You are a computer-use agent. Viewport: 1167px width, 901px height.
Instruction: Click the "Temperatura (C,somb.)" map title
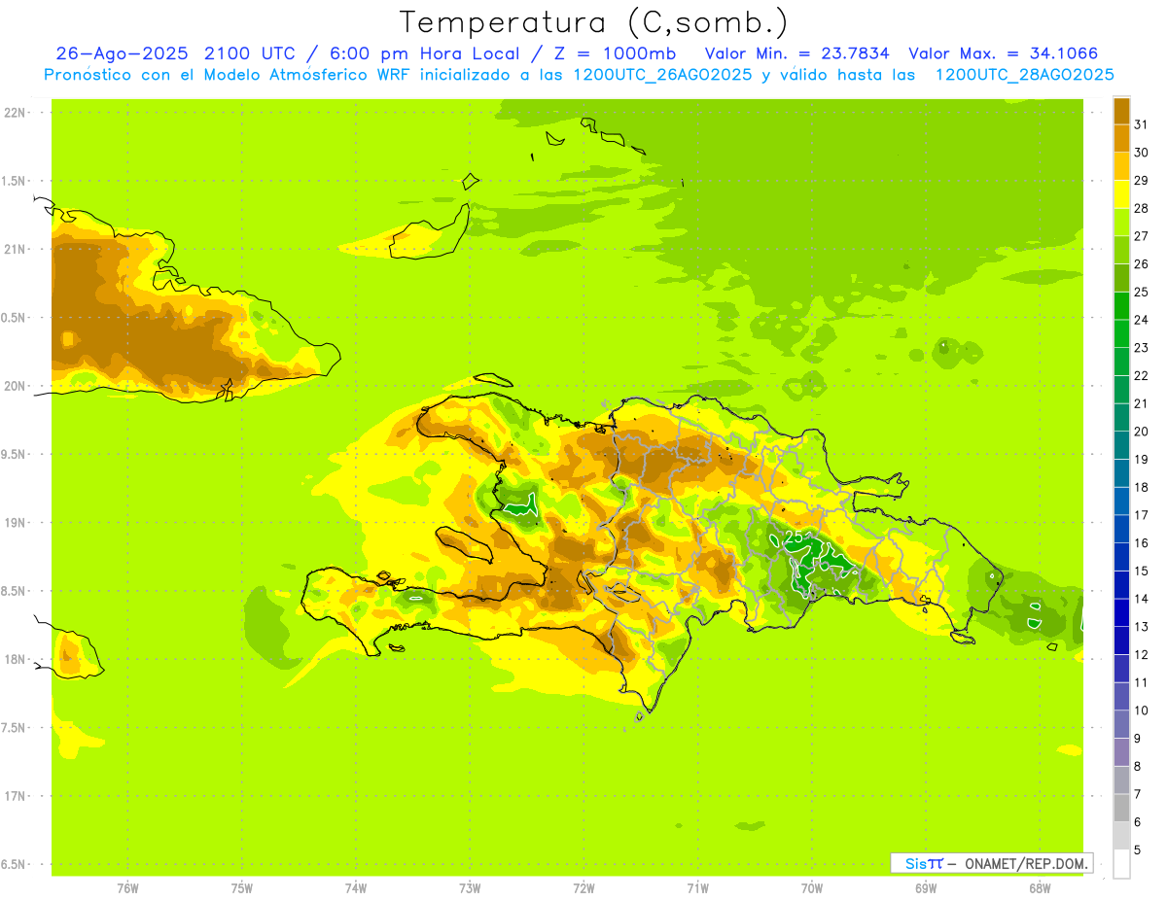point(594,22)
